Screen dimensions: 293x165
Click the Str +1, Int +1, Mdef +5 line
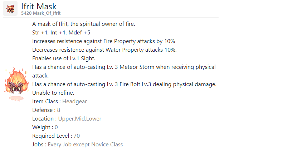[x=61, y=33]
